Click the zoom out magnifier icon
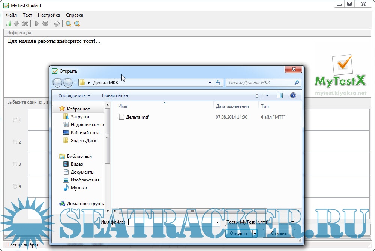This screenshot has width=375, height=251. pos(77,24)
